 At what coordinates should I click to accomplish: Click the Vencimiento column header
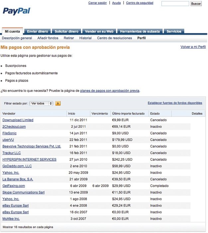coord(100,114)
